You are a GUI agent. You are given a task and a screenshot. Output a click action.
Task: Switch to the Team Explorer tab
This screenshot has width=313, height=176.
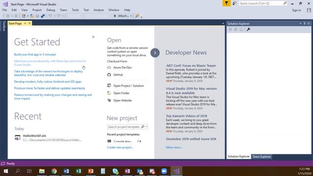point(262,156)
